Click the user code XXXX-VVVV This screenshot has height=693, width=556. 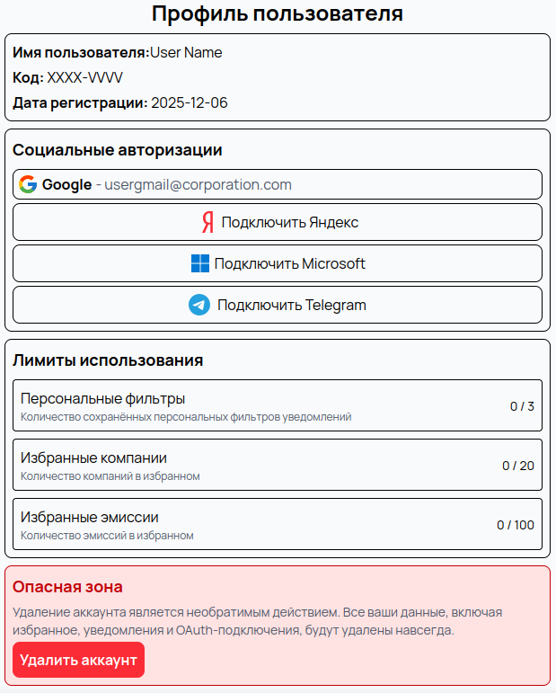coord(84,78)
